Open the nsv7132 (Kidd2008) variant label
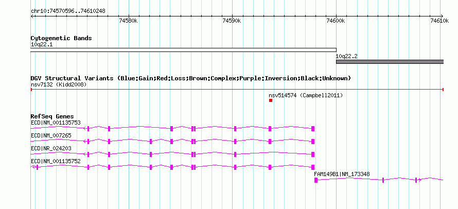 pos(59,84)
